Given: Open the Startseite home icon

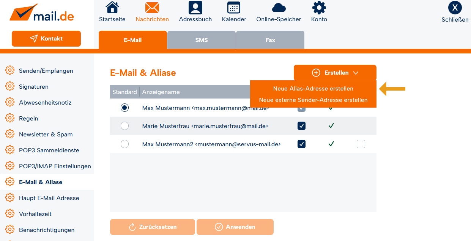Looking at the screenshot, I should pyautogui.click(x=112, y=8).
